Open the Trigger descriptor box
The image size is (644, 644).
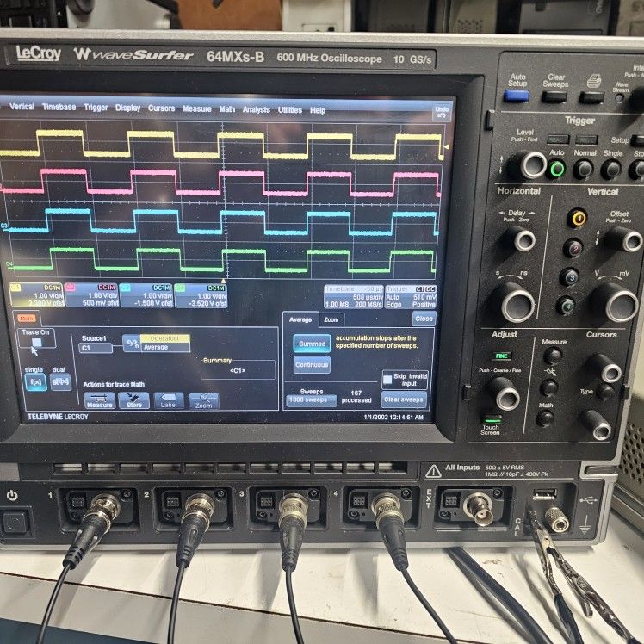411,297
